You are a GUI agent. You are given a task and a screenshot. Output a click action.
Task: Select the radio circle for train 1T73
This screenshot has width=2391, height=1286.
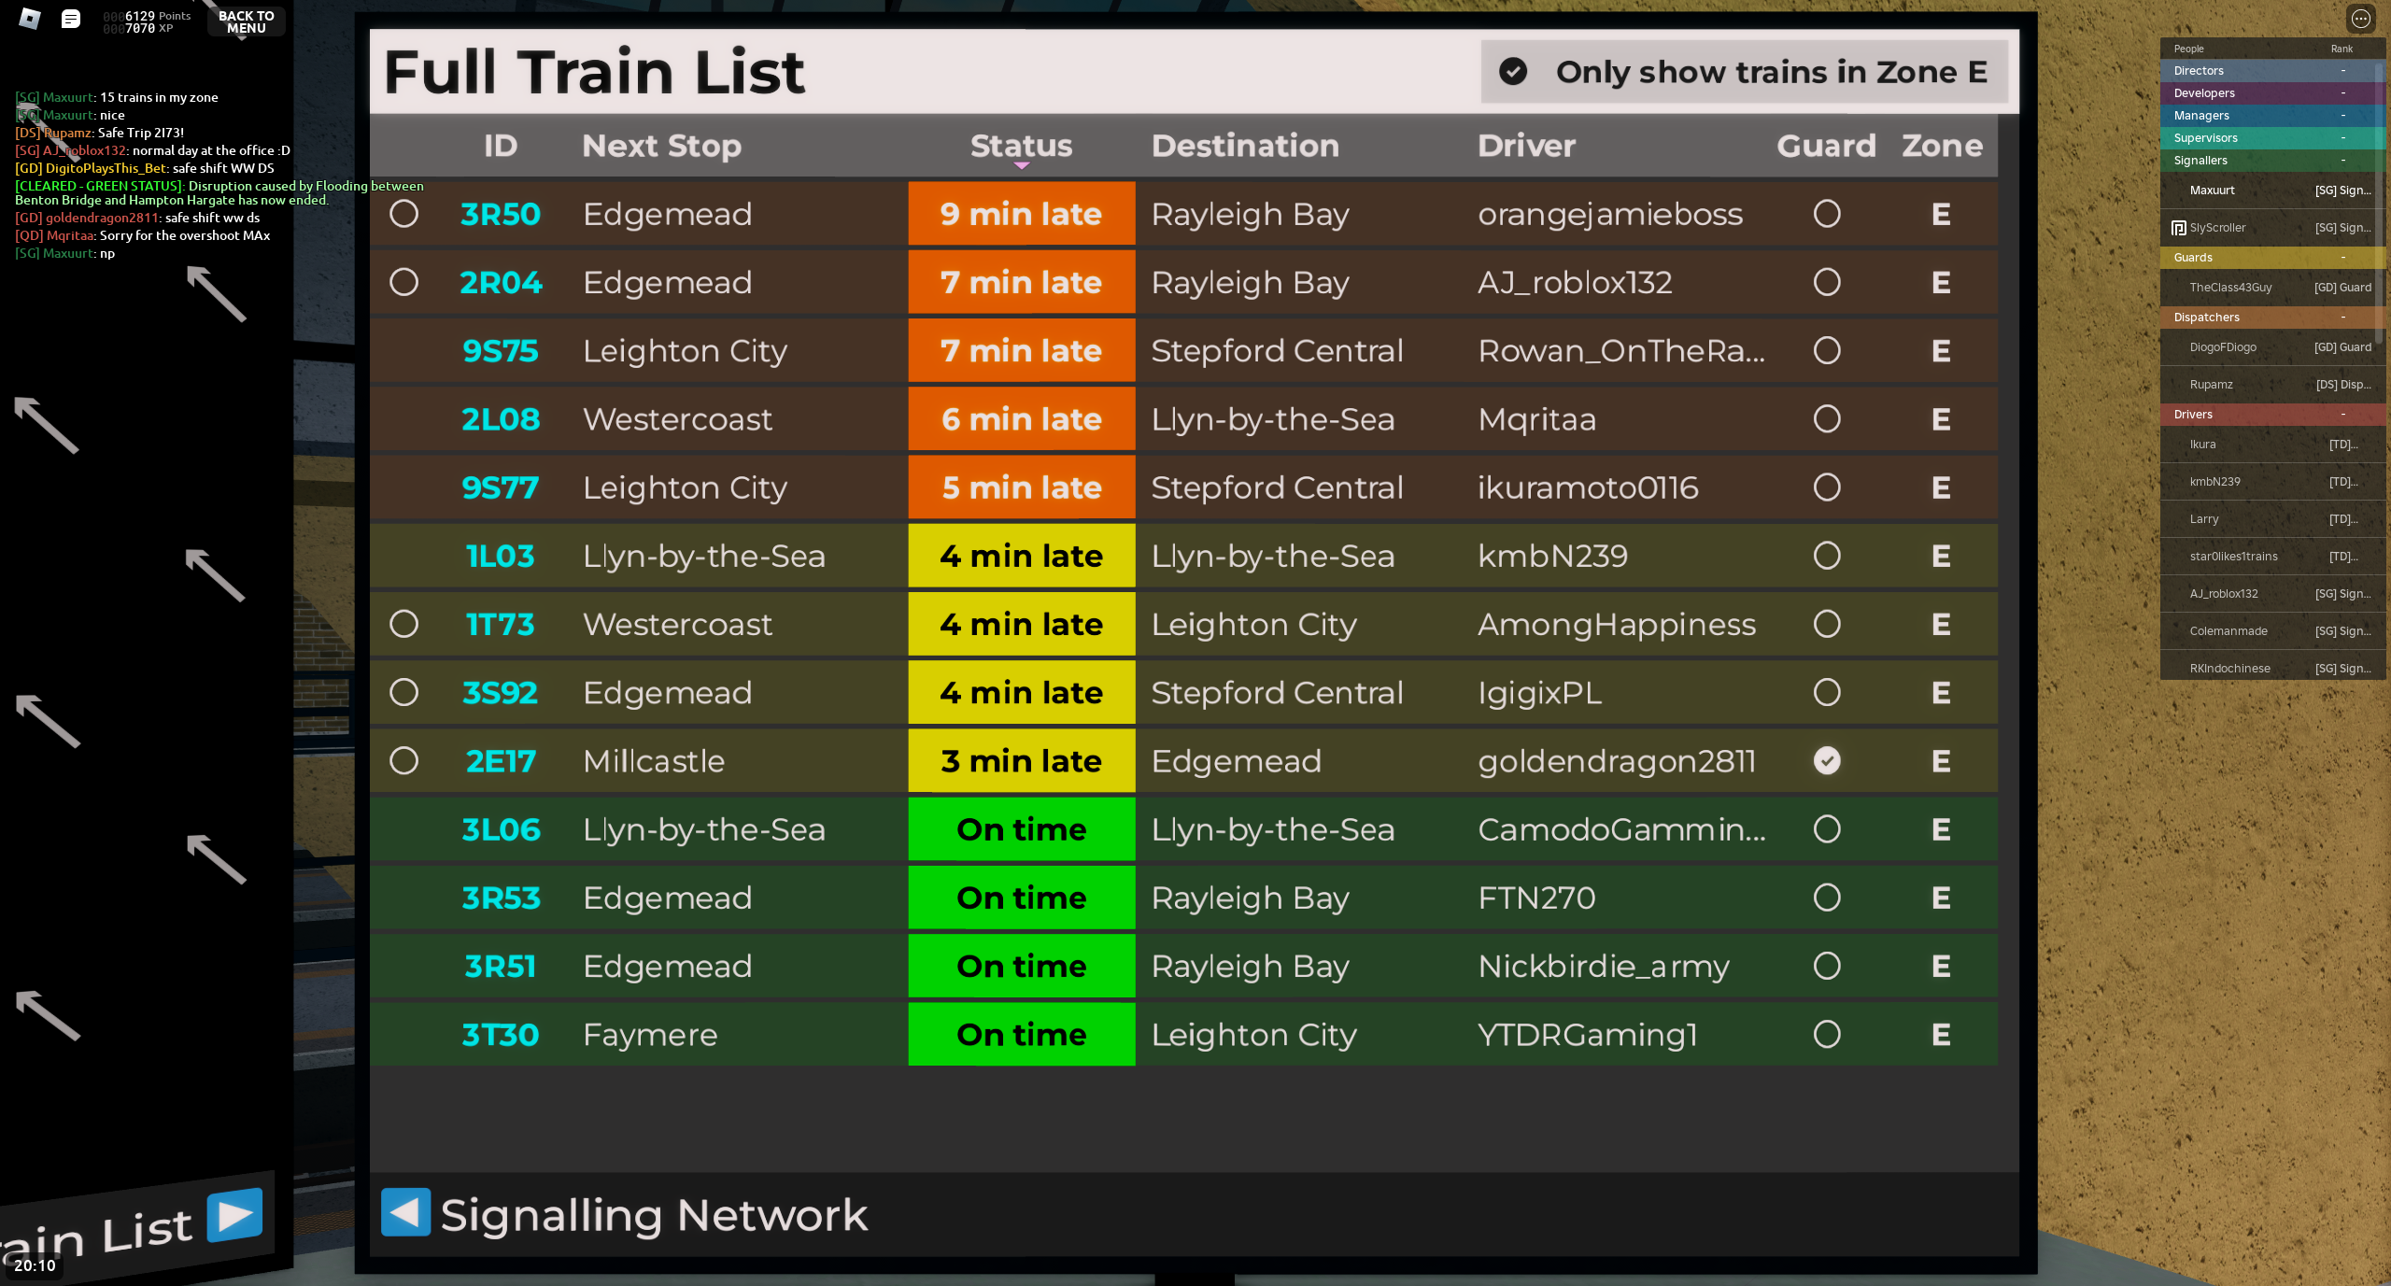point(403,624)
